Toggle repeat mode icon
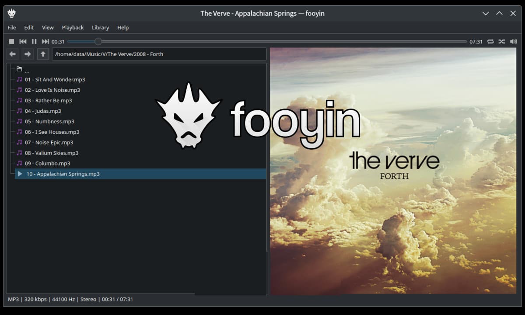 click(490, 42)
